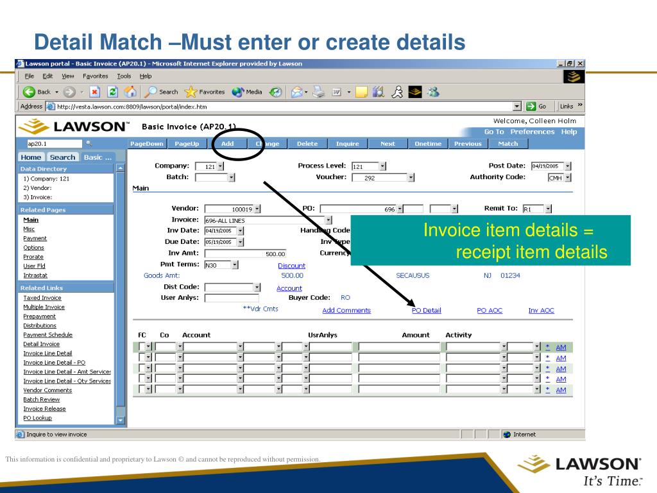Screen dimensions: 657x493
Task: Click the Messenger people icon
Action: click(x=433, y=92)
